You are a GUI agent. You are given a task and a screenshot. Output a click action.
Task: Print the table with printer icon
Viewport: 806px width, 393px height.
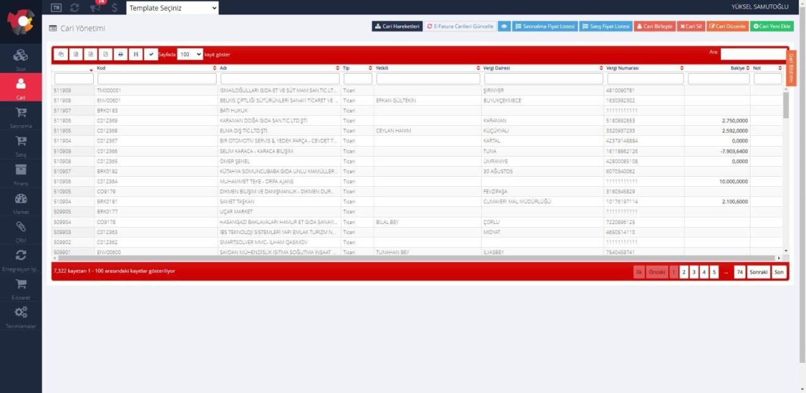(x=120, y=55)
